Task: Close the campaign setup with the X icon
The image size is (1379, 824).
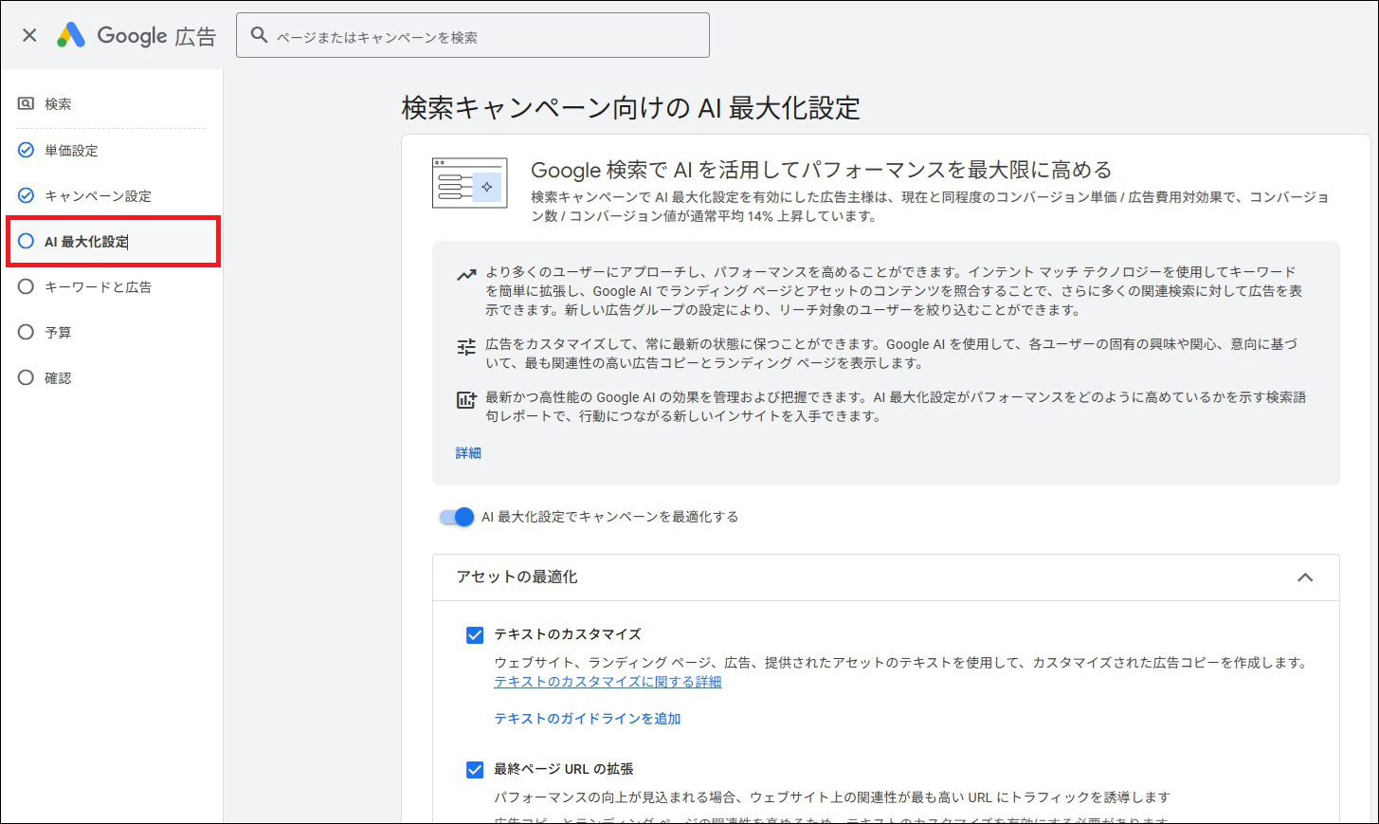Action: [29, 35]
